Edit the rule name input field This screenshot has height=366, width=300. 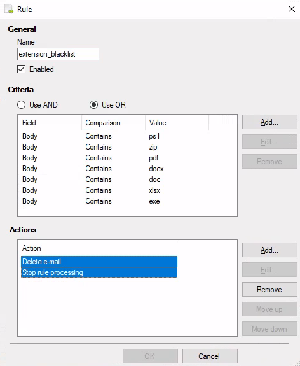58,54
